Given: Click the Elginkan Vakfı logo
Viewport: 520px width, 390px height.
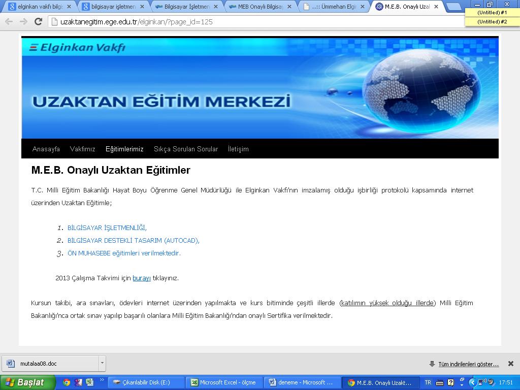Looking at the screenshot, I should click(x=78, y=48).
